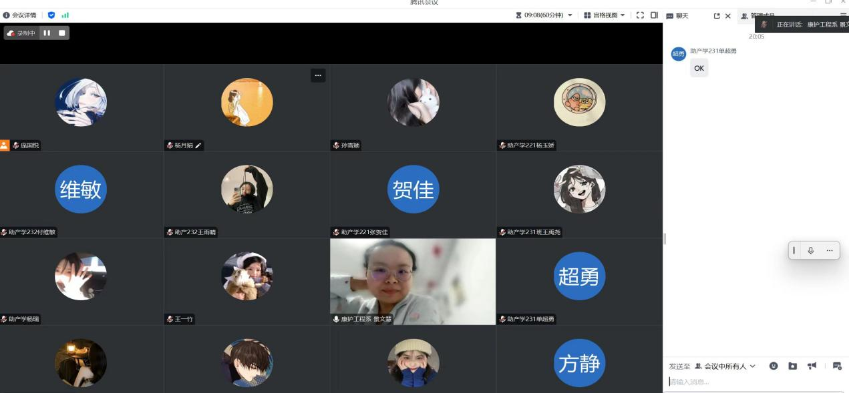Pause the cloud recording

tap(47, 33)
